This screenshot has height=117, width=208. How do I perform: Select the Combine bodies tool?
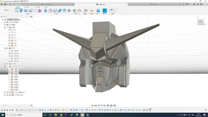(60, 11)
